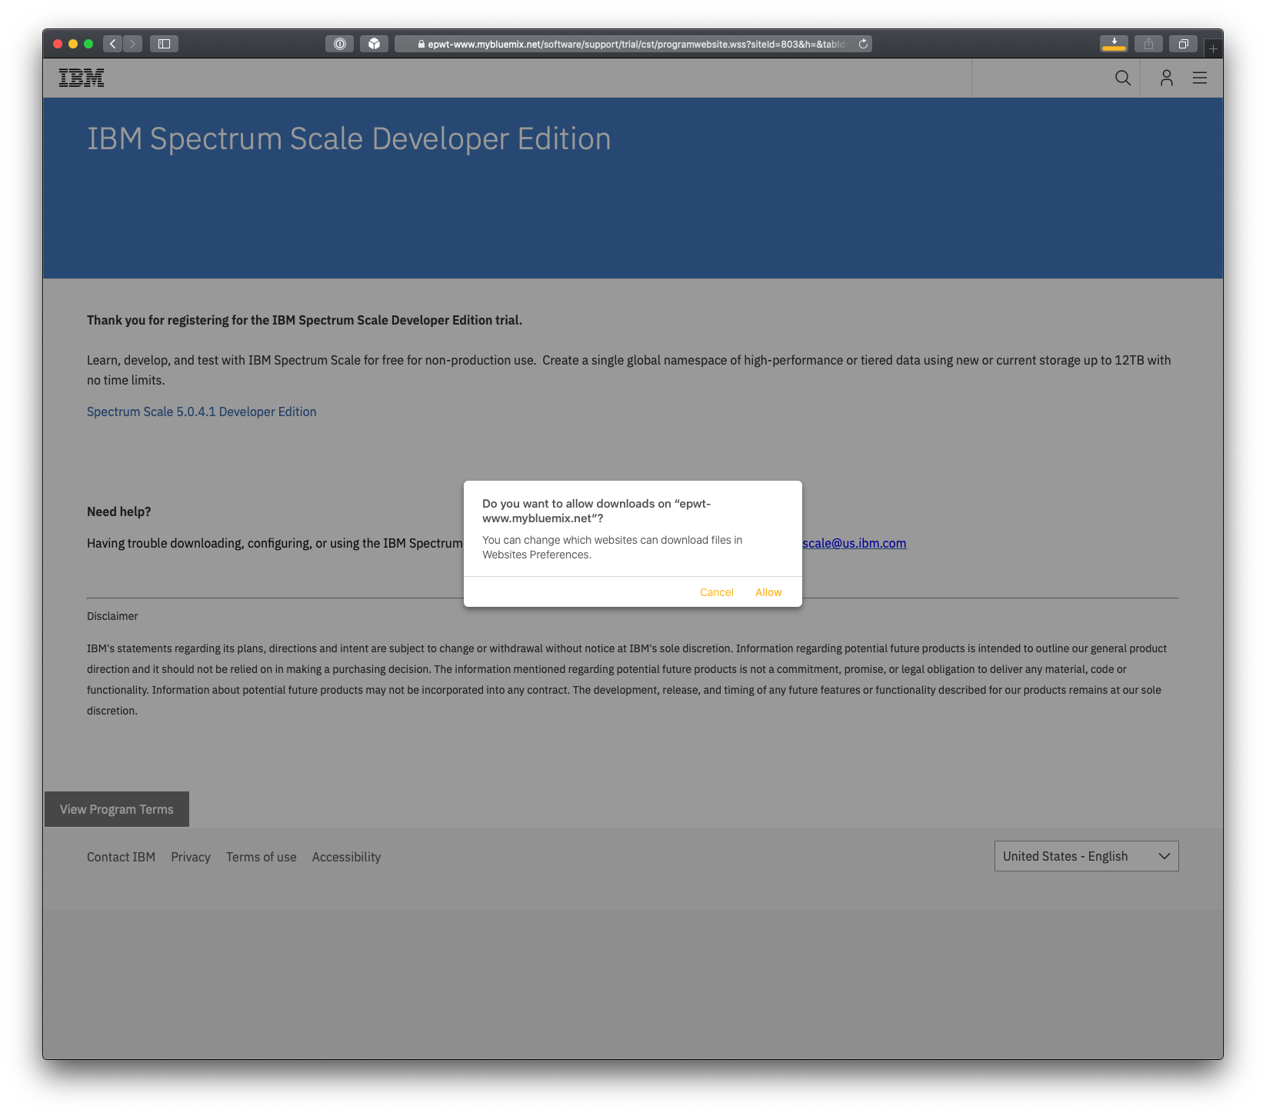Image resolution: width=1266 pixels, height=1116 pixels.
Task: Go forward with the Safari forward arrow
Action: click(x=132, y=44)
